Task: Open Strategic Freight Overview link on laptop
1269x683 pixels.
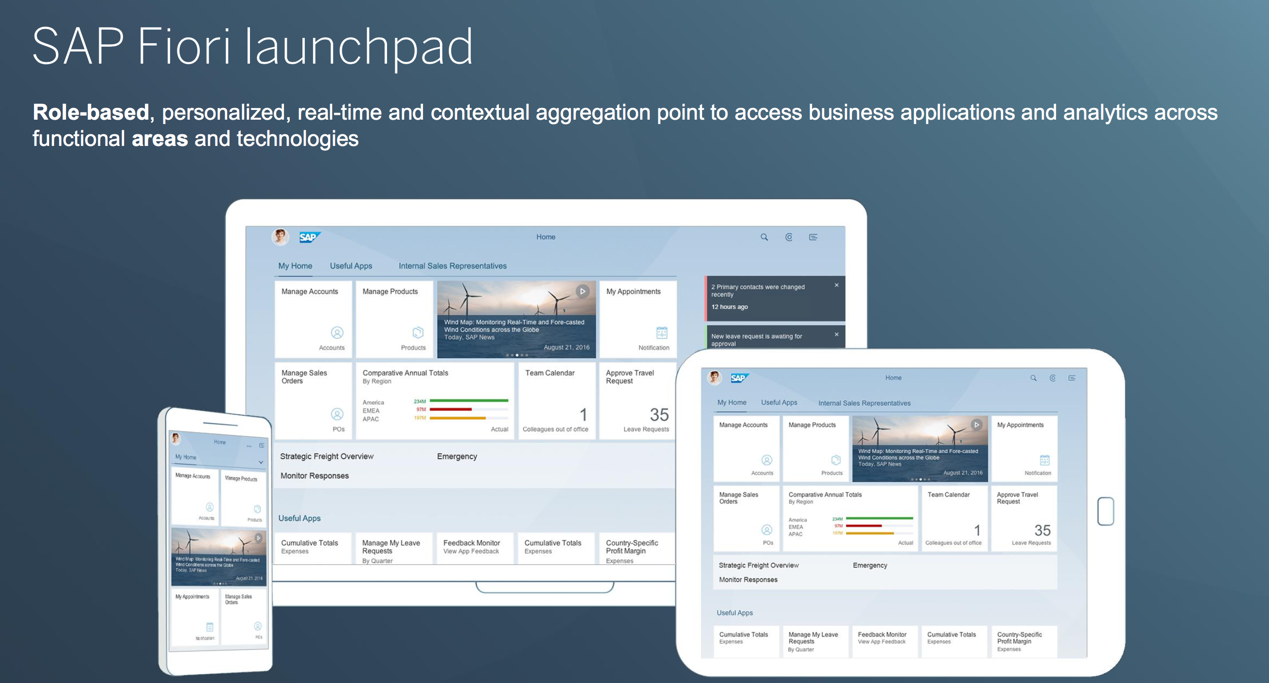Action: point(327,456)
